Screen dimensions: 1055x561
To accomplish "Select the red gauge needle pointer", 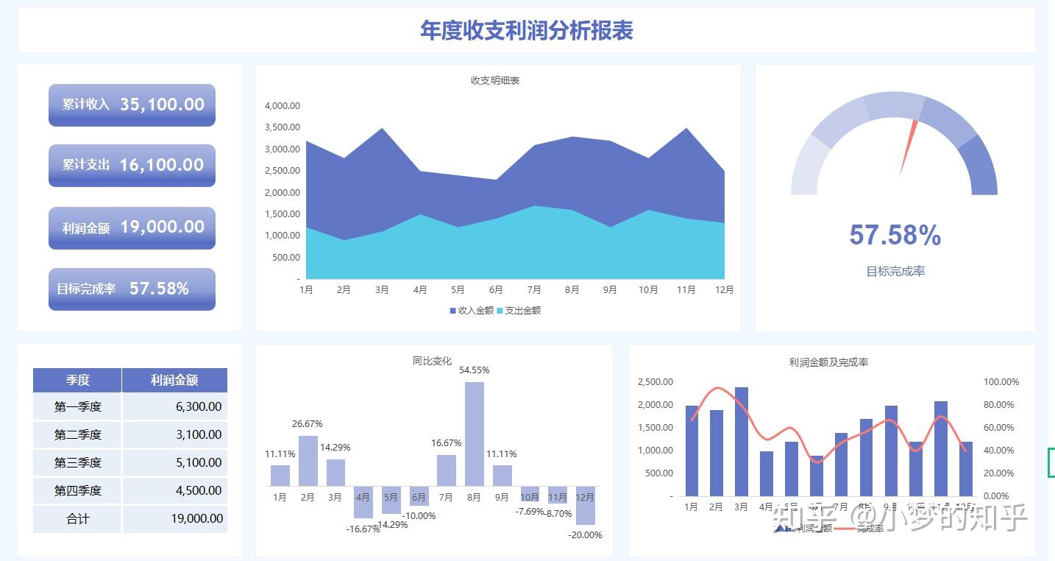I will (908, 148).
